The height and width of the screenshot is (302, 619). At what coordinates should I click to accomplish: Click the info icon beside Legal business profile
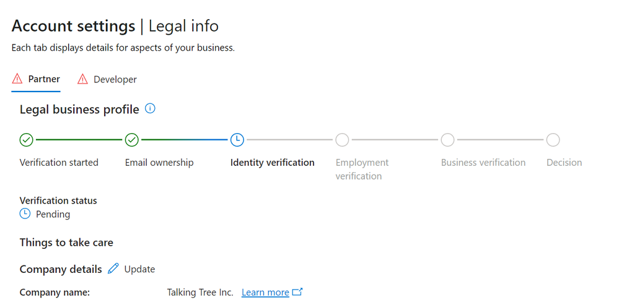(x=150, y=109)
